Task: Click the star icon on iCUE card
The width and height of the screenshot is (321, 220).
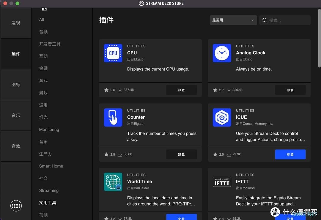Action: click(x=215, y=154)
